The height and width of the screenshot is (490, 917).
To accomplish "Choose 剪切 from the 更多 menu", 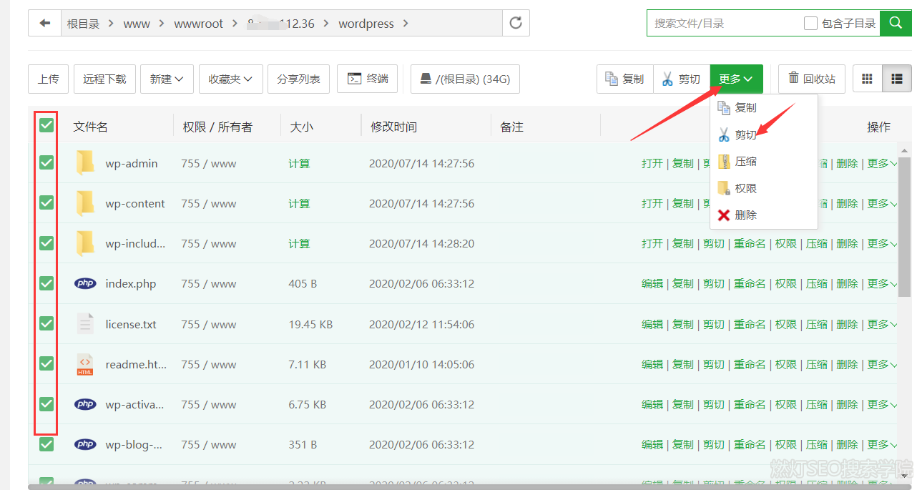I will (763, 134).
